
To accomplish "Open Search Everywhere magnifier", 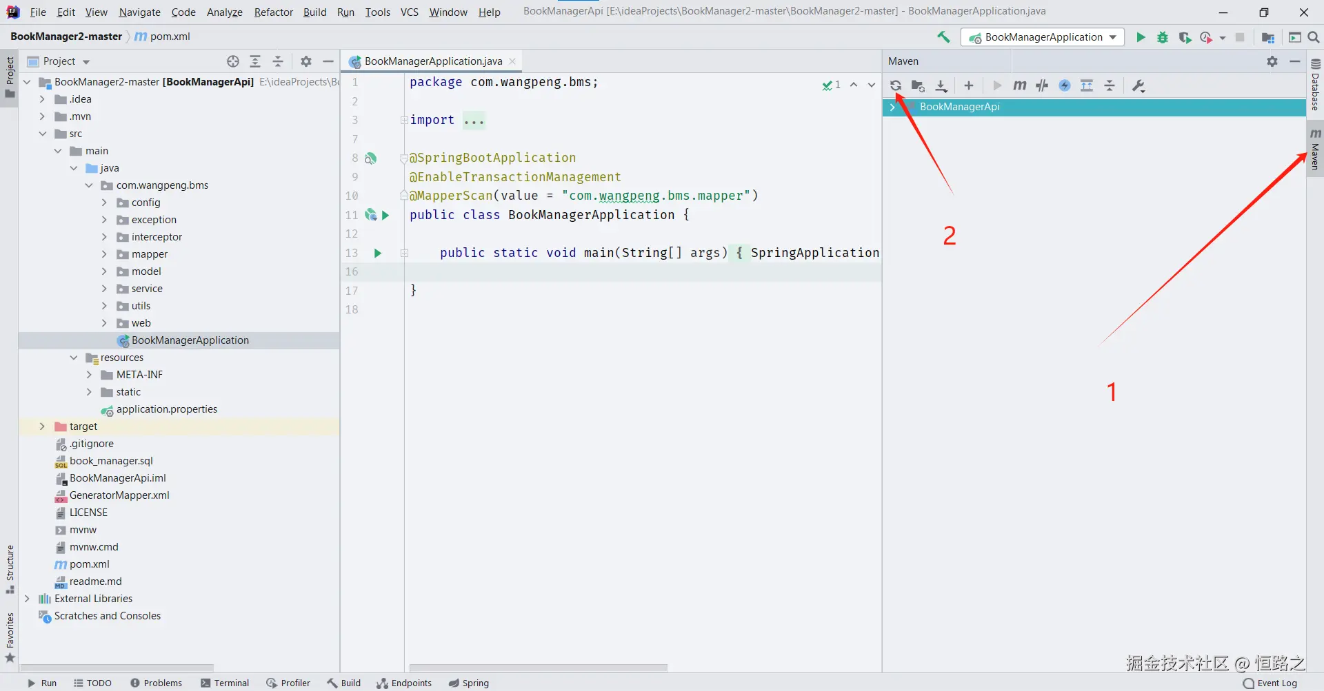I will (x=1314, y=37).
